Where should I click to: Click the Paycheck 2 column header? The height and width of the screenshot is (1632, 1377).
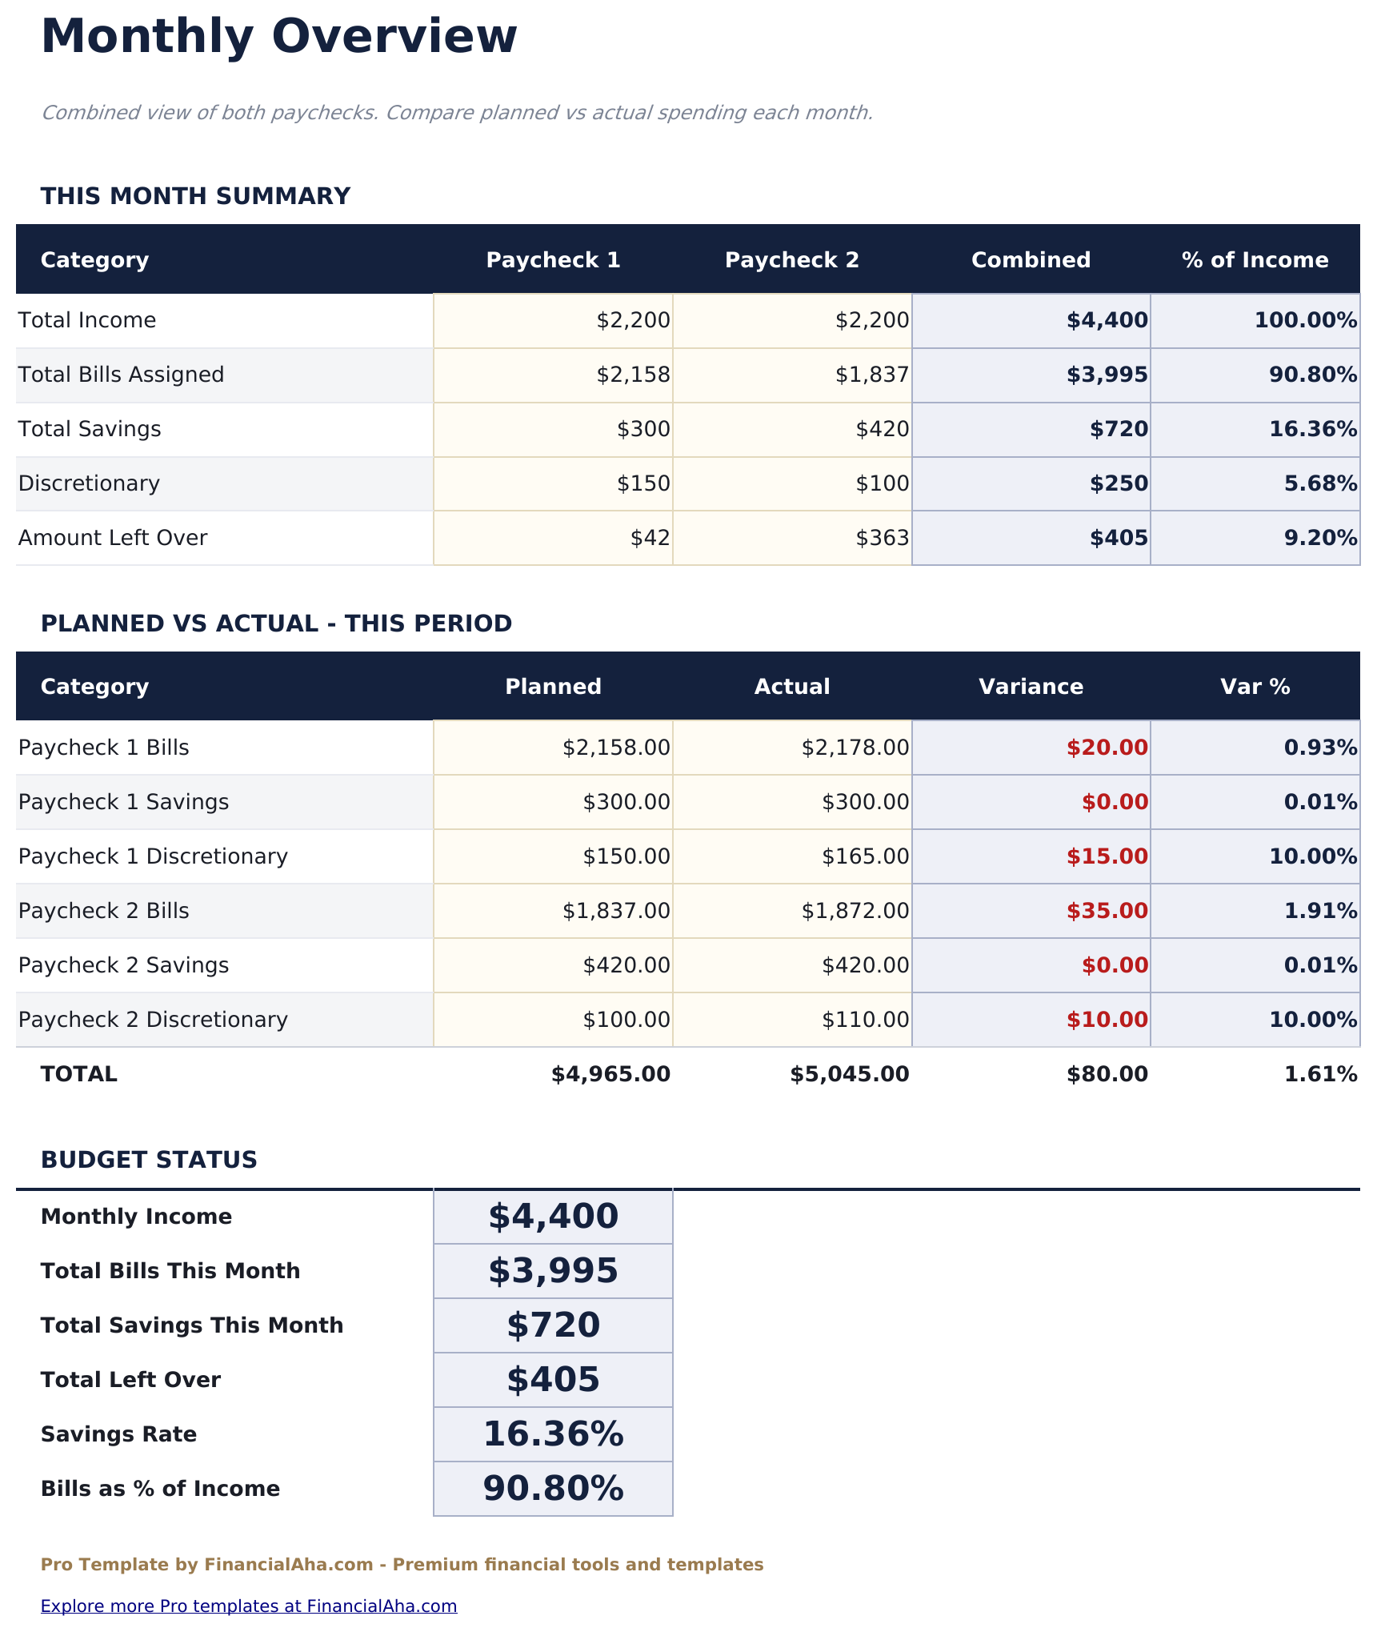(x=792, y=259)
